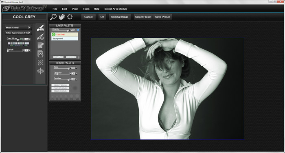Select the magnifying glass zoom tool
The height and width of the screenshot is (153, 285).
(x=53, y=17)
